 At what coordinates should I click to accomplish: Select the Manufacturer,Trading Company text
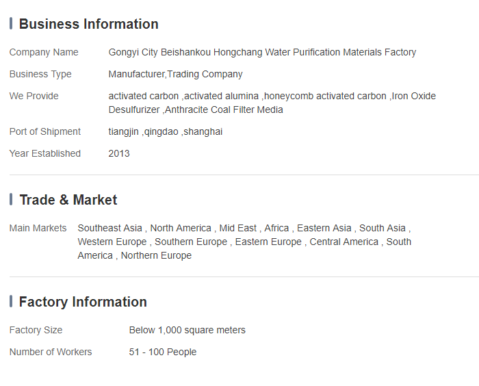coord(175,74)
